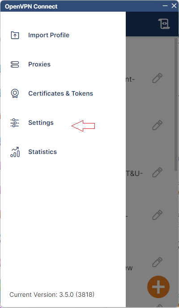Click the pencil icon of second listed profile
The image size is (179, 308).
(158, 125)
